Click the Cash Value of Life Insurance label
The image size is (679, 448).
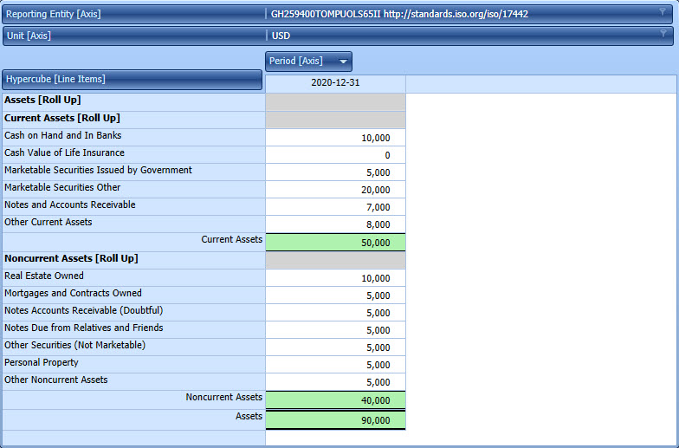point(64,153)
